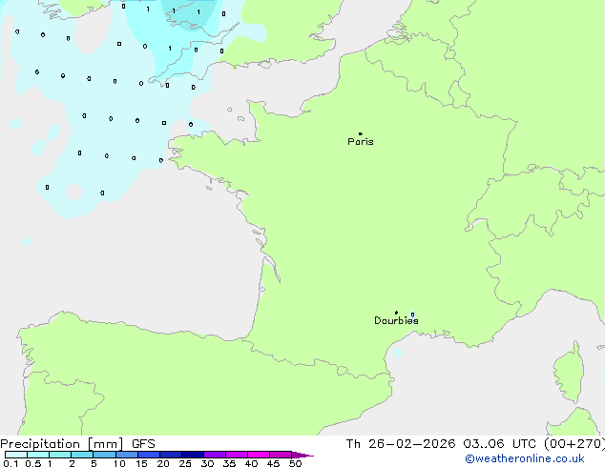Select the 5–10 mm legend swatch
The image size is (605, 467).
[104, 455]
